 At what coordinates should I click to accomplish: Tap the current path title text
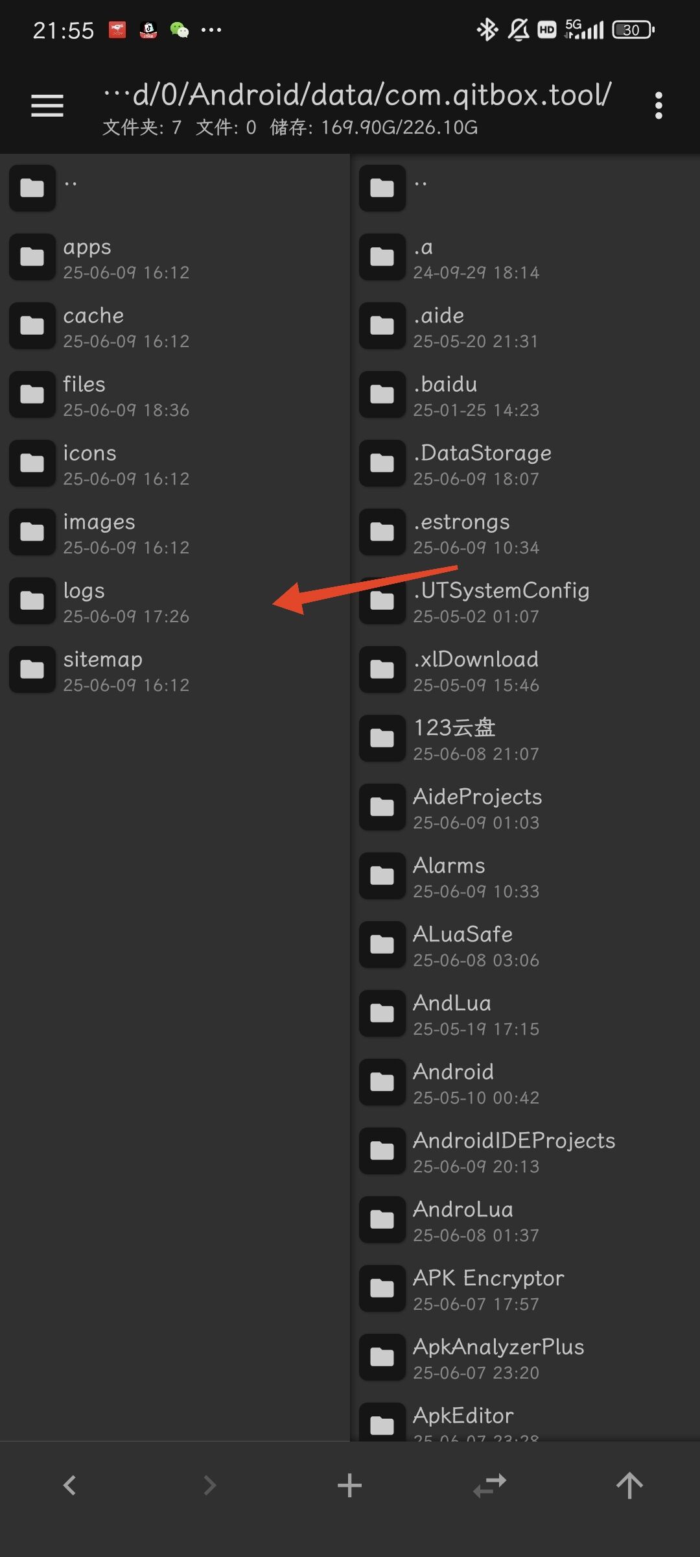pos(357,95)
